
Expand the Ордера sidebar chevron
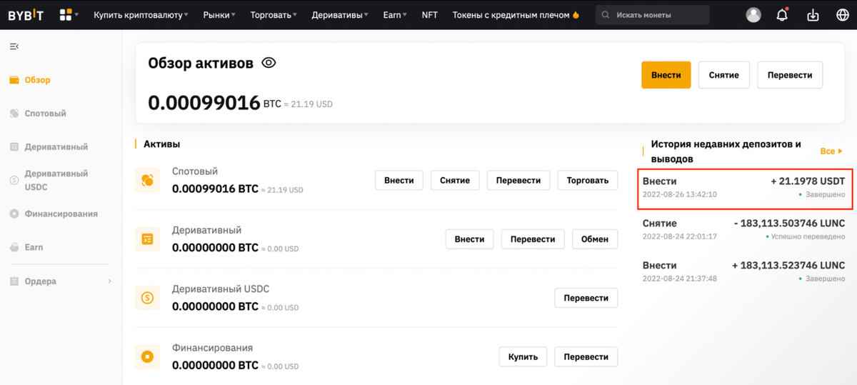(109, 281)
